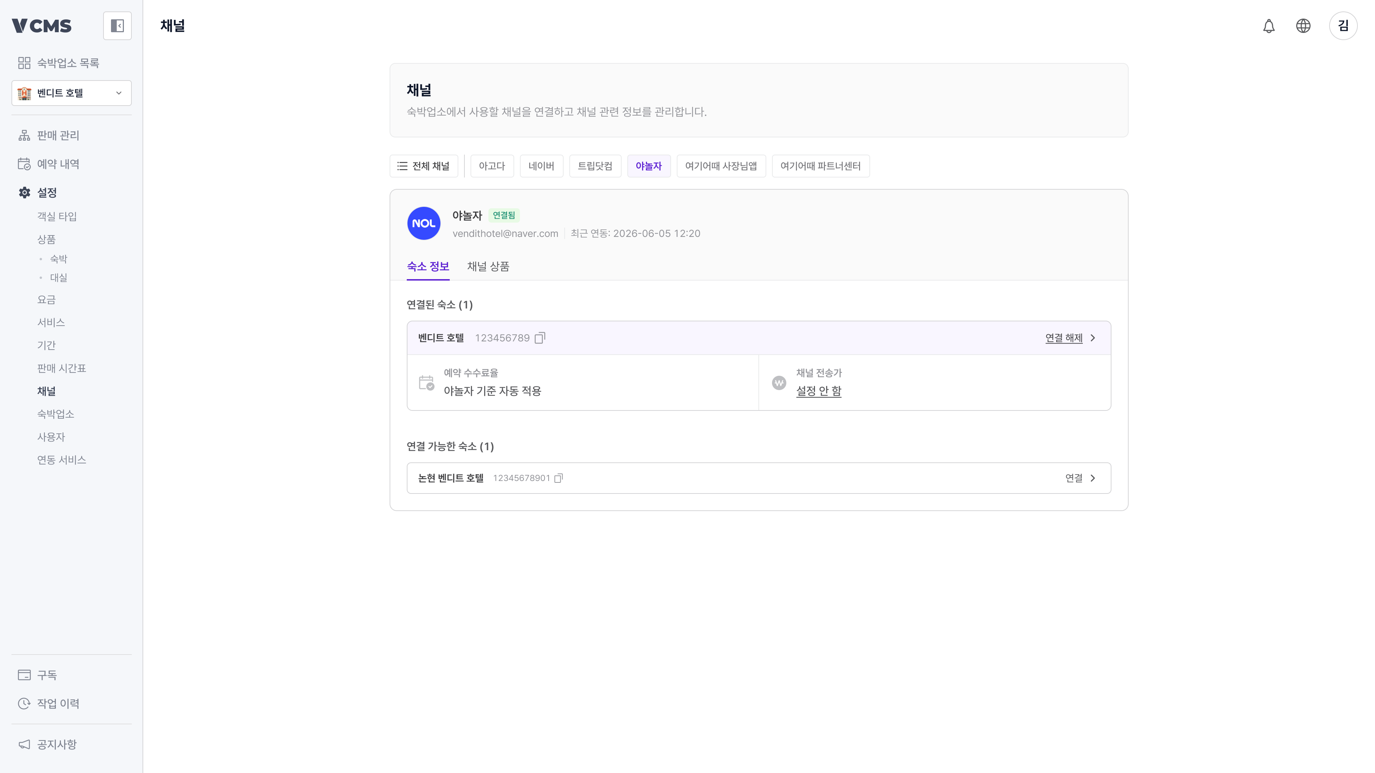Click the venditothotel@naver.com account email
1375x773 pixels.
coord(505,234)
